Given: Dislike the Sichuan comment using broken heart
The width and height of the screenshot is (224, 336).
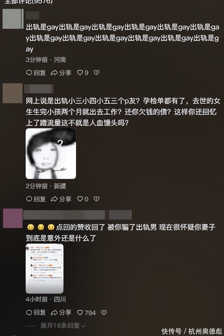Looking at the screenshot, I should tap(104, 312).
